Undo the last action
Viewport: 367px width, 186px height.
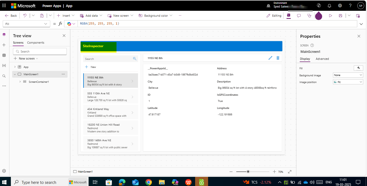[x=25, y=16]
